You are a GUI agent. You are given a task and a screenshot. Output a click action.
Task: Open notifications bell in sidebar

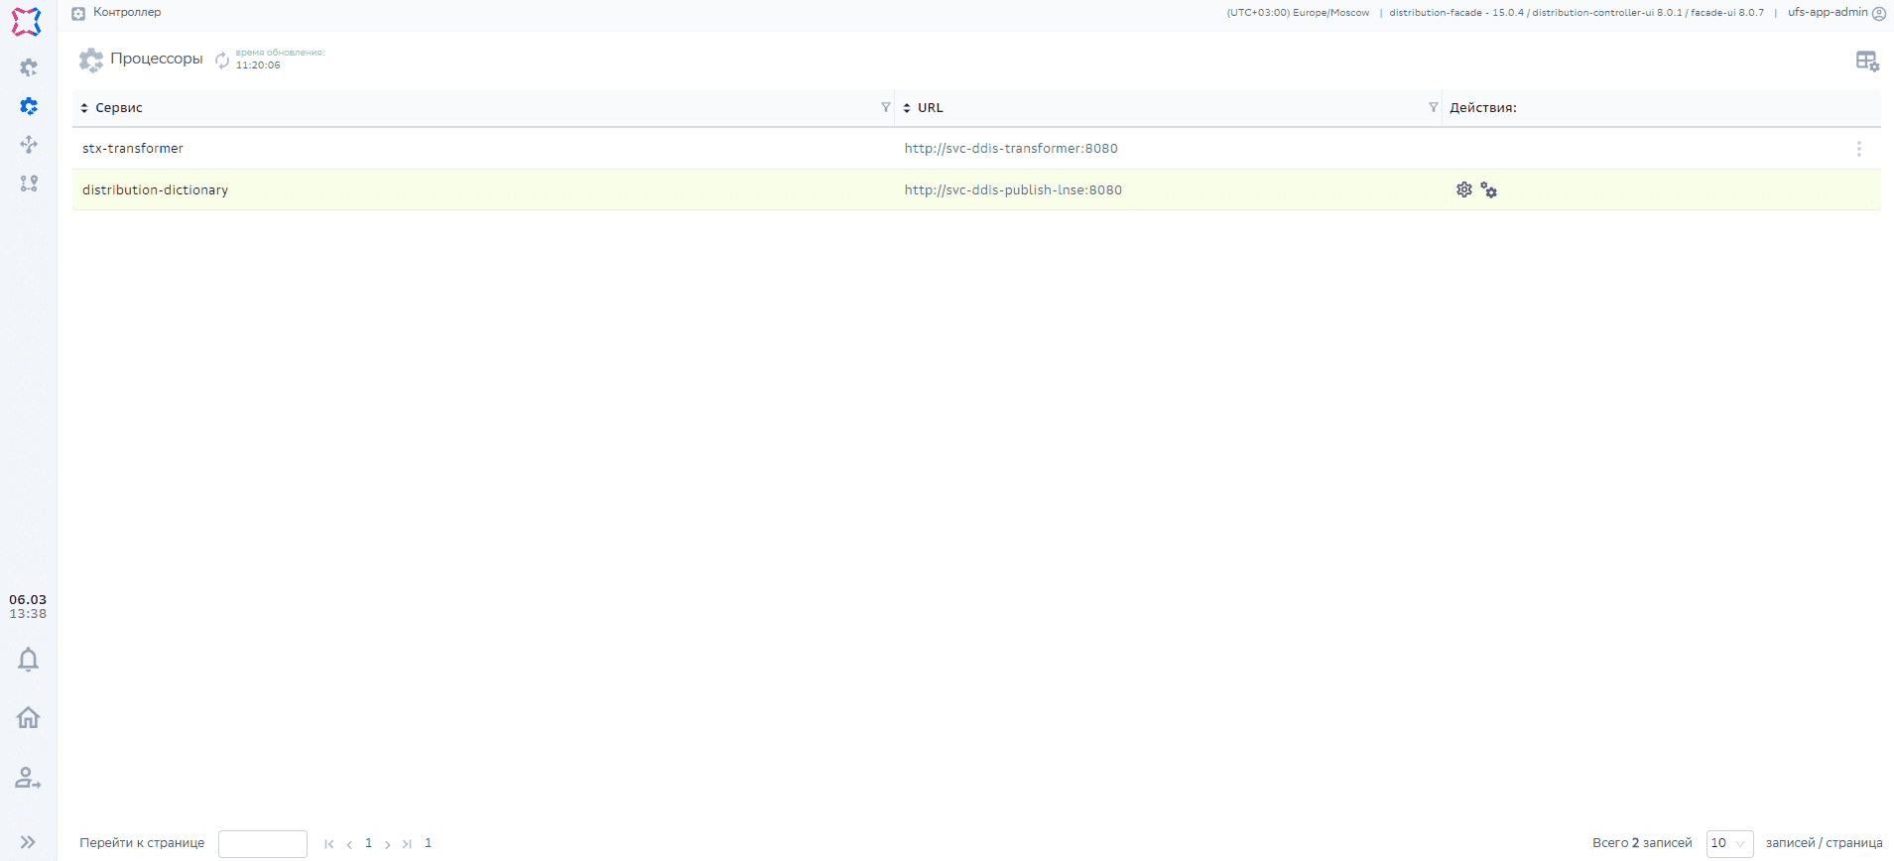coord(28,660)
